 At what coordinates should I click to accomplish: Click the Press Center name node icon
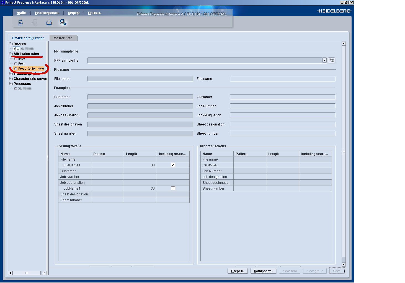click(16, 69)
